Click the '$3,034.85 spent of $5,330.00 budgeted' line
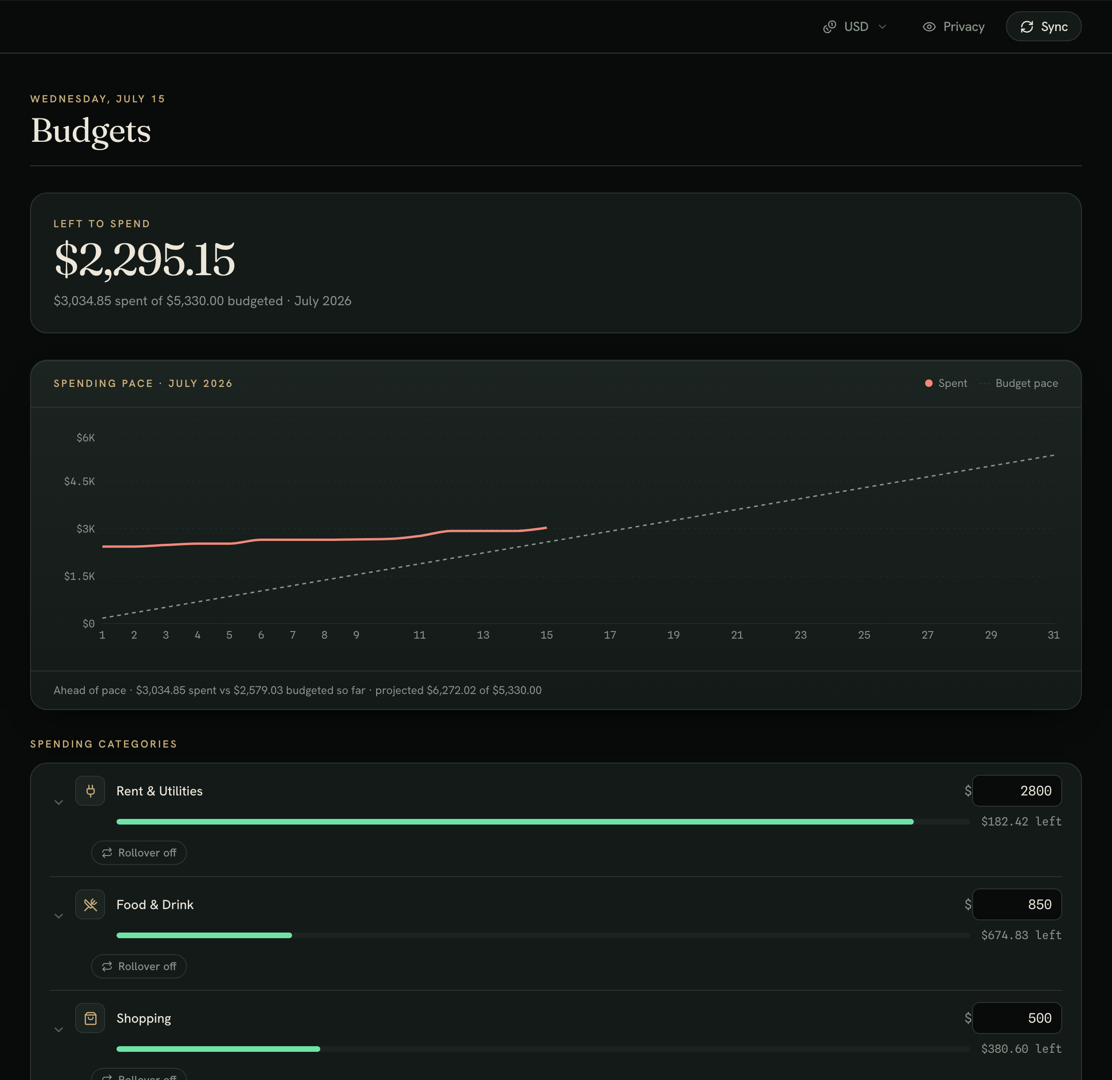 pos(168,301)
